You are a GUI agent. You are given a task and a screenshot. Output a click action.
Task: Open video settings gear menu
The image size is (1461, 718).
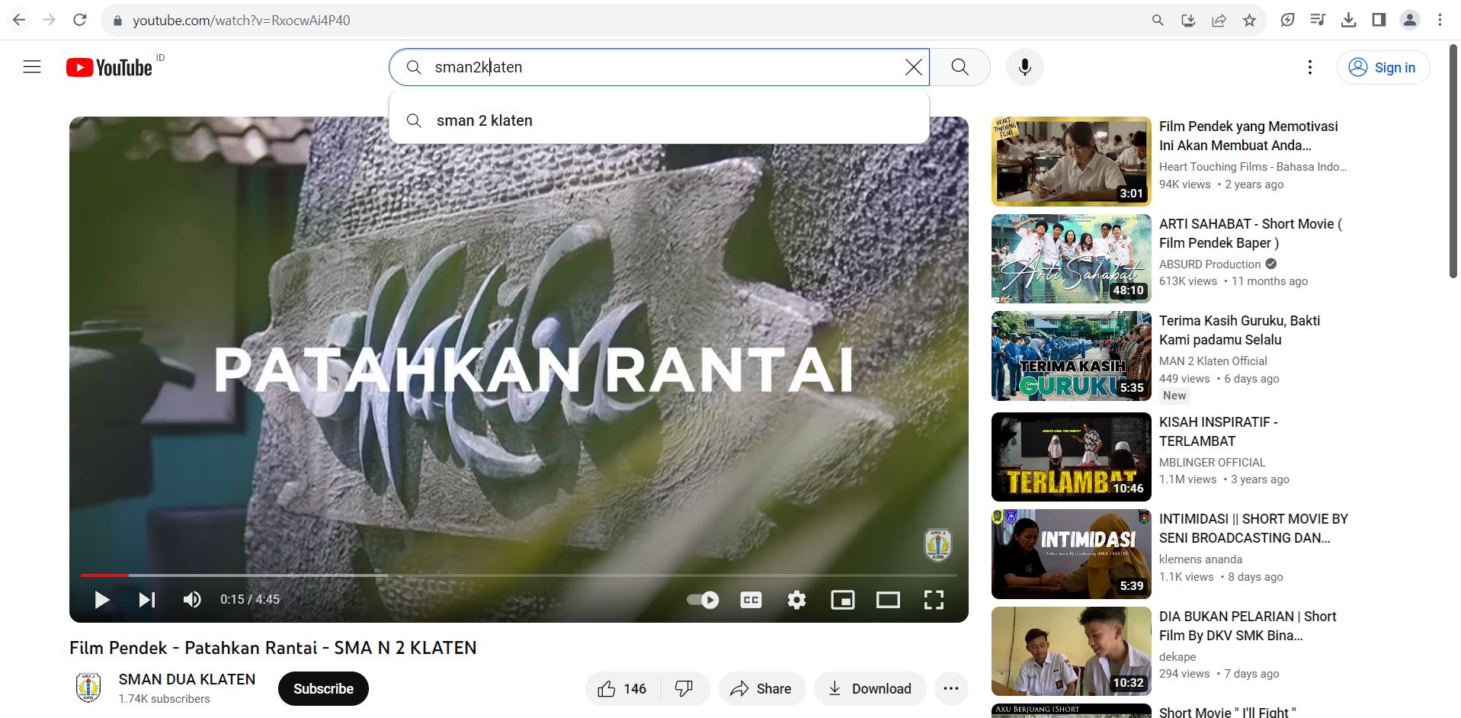796,600
